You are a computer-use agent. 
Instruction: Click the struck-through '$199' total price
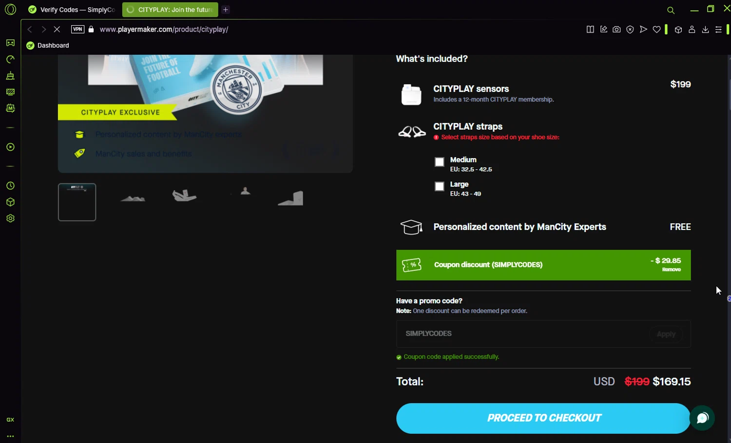tap(637, 382)
